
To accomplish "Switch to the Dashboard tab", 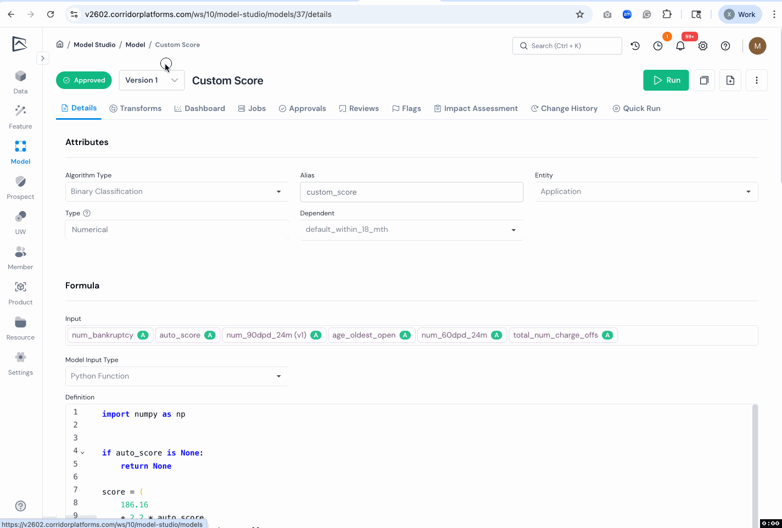I will point(199,109).
